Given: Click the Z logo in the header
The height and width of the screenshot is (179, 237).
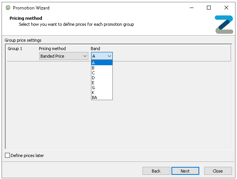Looking at the screenshot, I should (x=224, y=25).
